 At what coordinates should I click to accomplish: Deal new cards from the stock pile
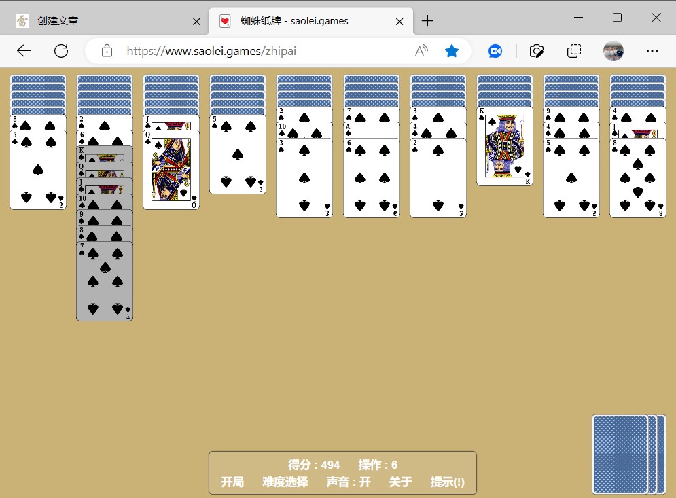[620, 454]
